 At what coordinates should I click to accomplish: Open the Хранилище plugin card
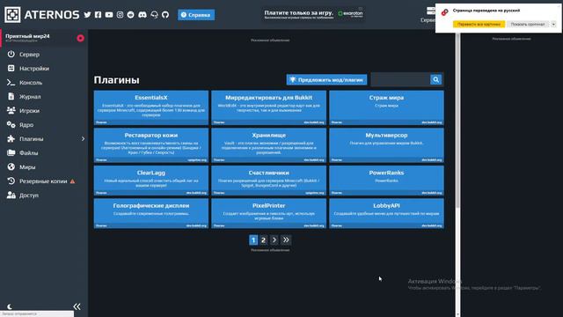pyautogui.click(x=268, y=145)
